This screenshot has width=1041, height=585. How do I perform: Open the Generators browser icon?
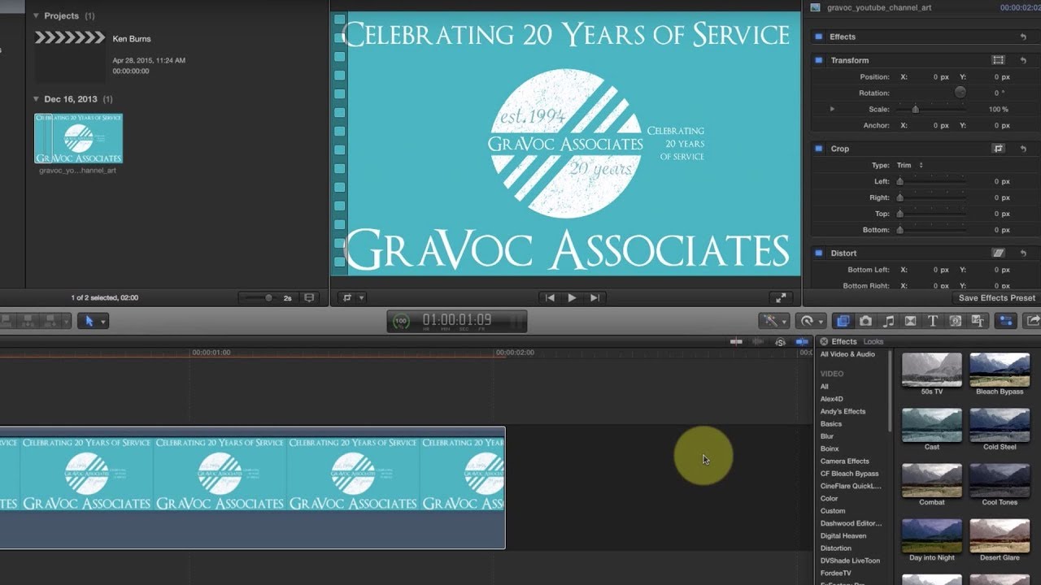[x=956, y=321]
